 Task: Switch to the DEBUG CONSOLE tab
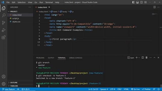point(76,58)
